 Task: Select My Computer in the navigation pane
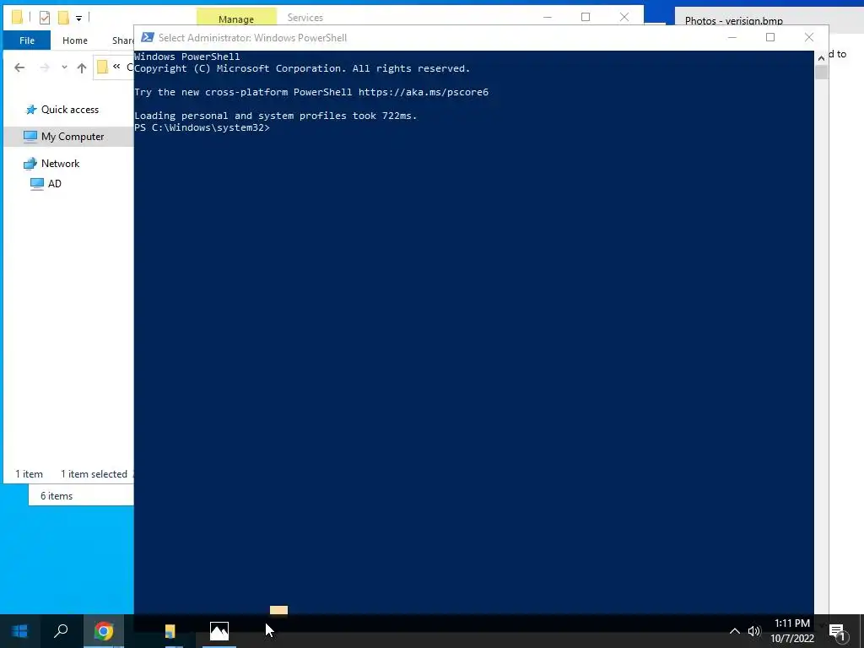(x=73, y=137)
